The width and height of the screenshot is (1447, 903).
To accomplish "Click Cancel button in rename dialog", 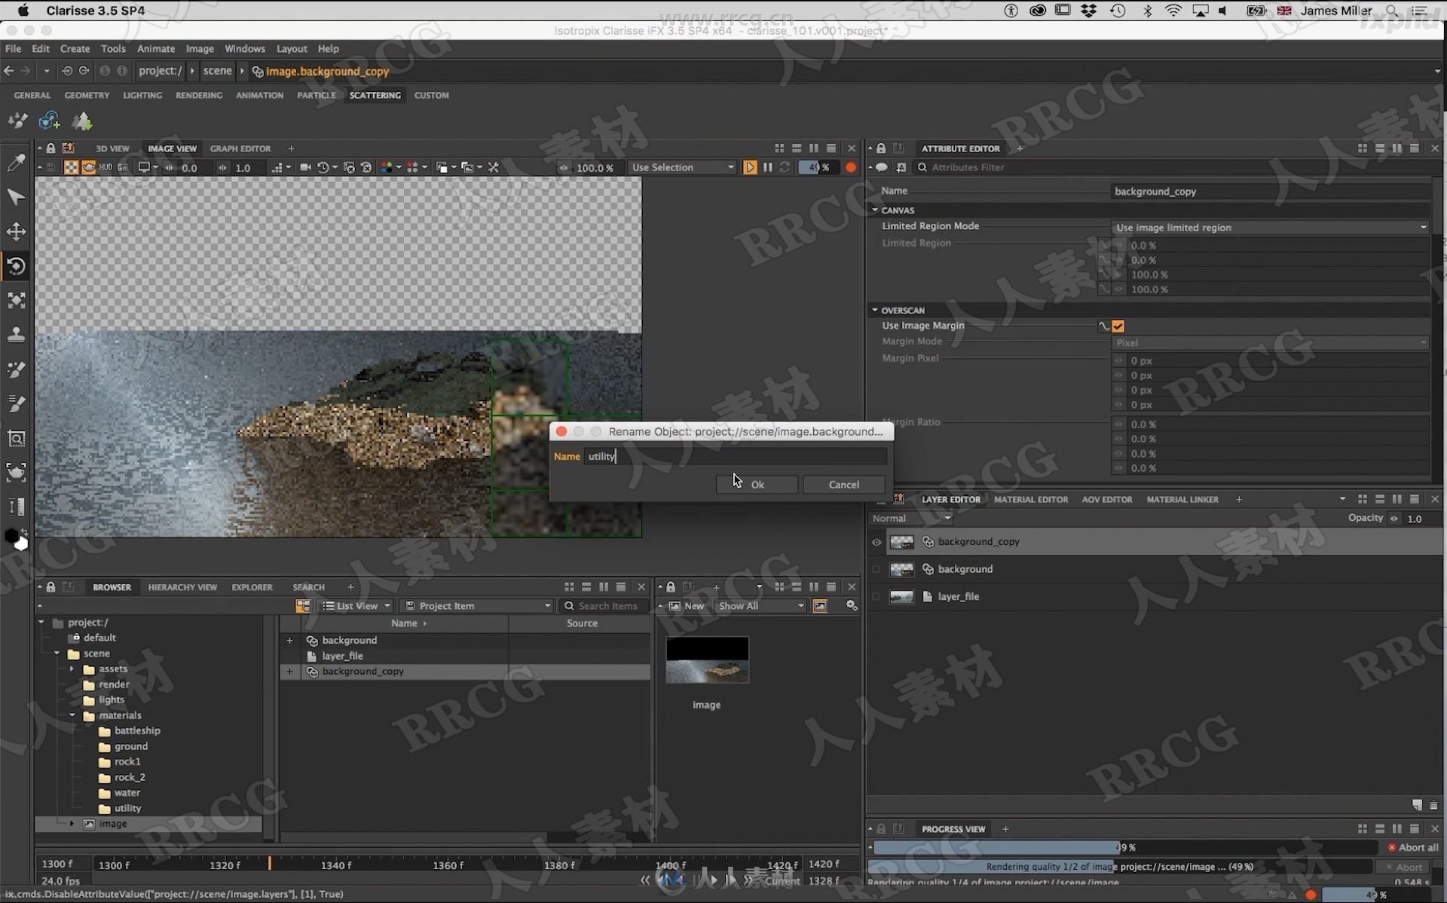I will click(x=843, y=484).
